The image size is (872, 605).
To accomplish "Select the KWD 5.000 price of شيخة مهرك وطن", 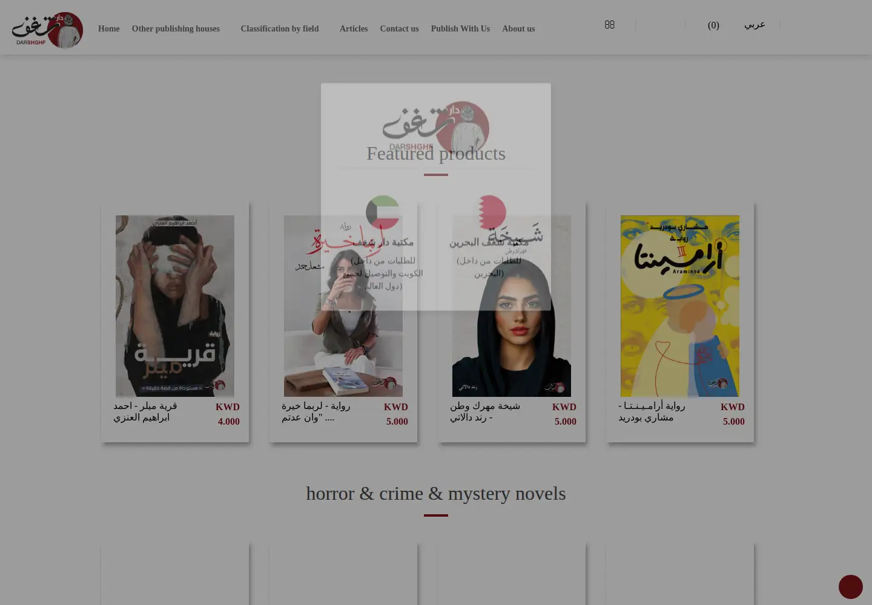I will (x=564, y=414).
